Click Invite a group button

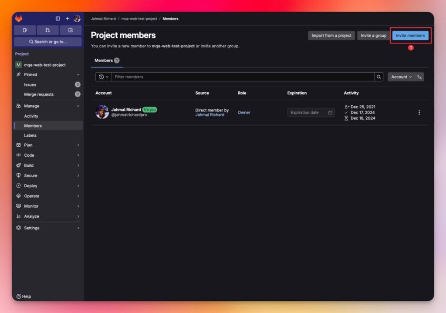click(373, 36)
